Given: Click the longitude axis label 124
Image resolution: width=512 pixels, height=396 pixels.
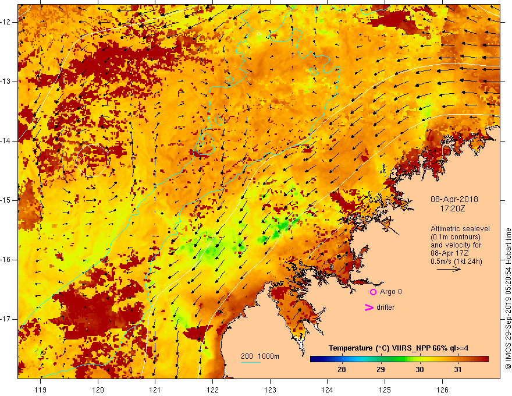Looking at the screenshot, I should [328, 390].
